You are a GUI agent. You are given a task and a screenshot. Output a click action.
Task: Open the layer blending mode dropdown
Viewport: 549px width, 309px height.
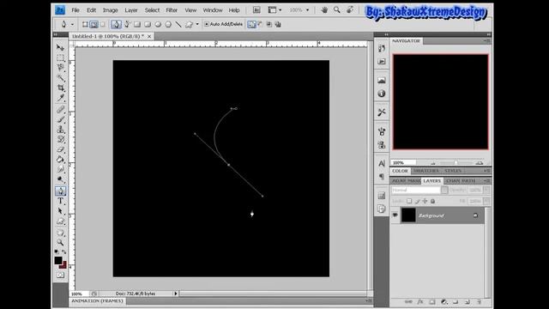(444, 190)
